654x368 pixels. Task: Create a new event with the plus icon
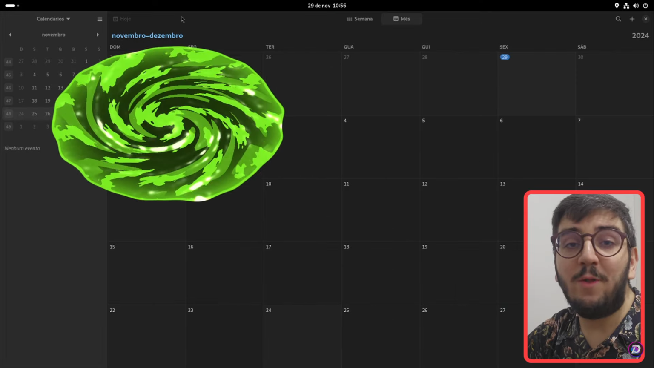(632, 19)
